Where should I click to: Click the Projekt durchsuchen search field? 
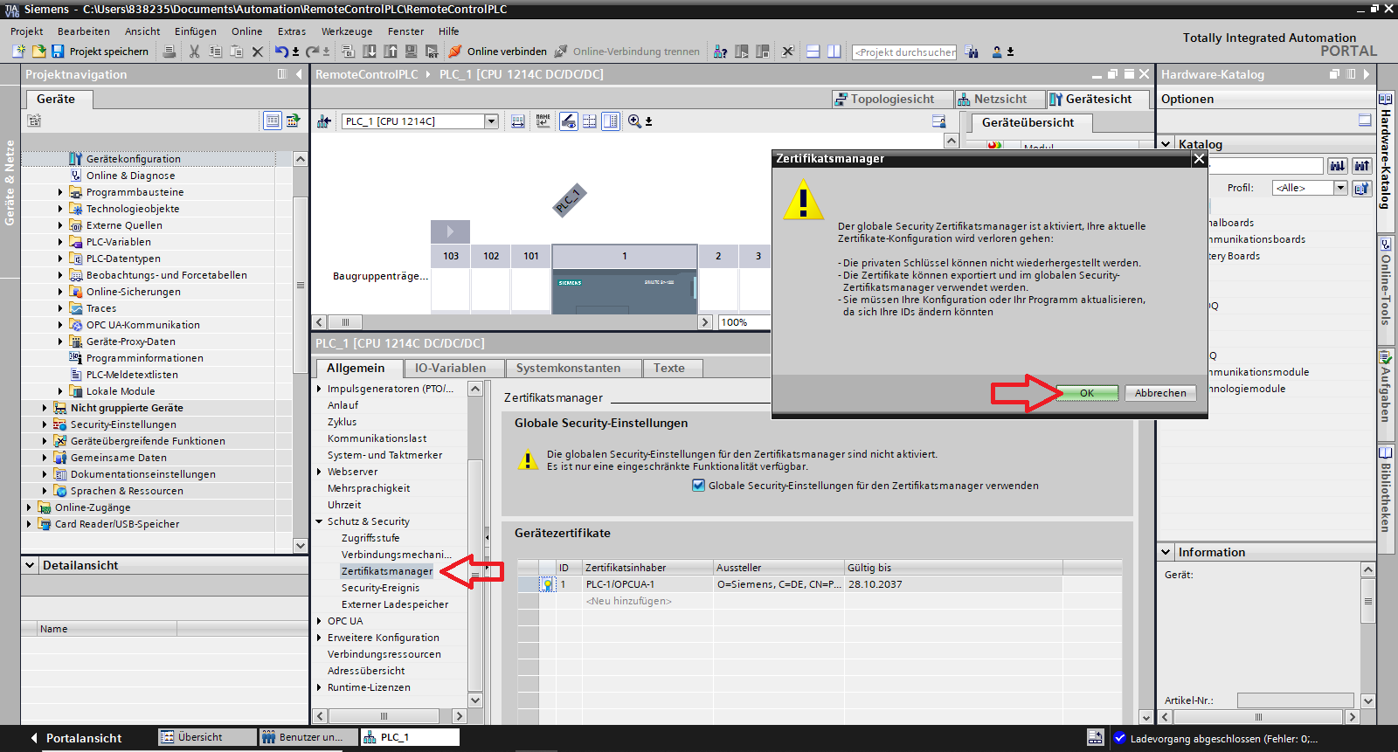[x=904, y=52]
